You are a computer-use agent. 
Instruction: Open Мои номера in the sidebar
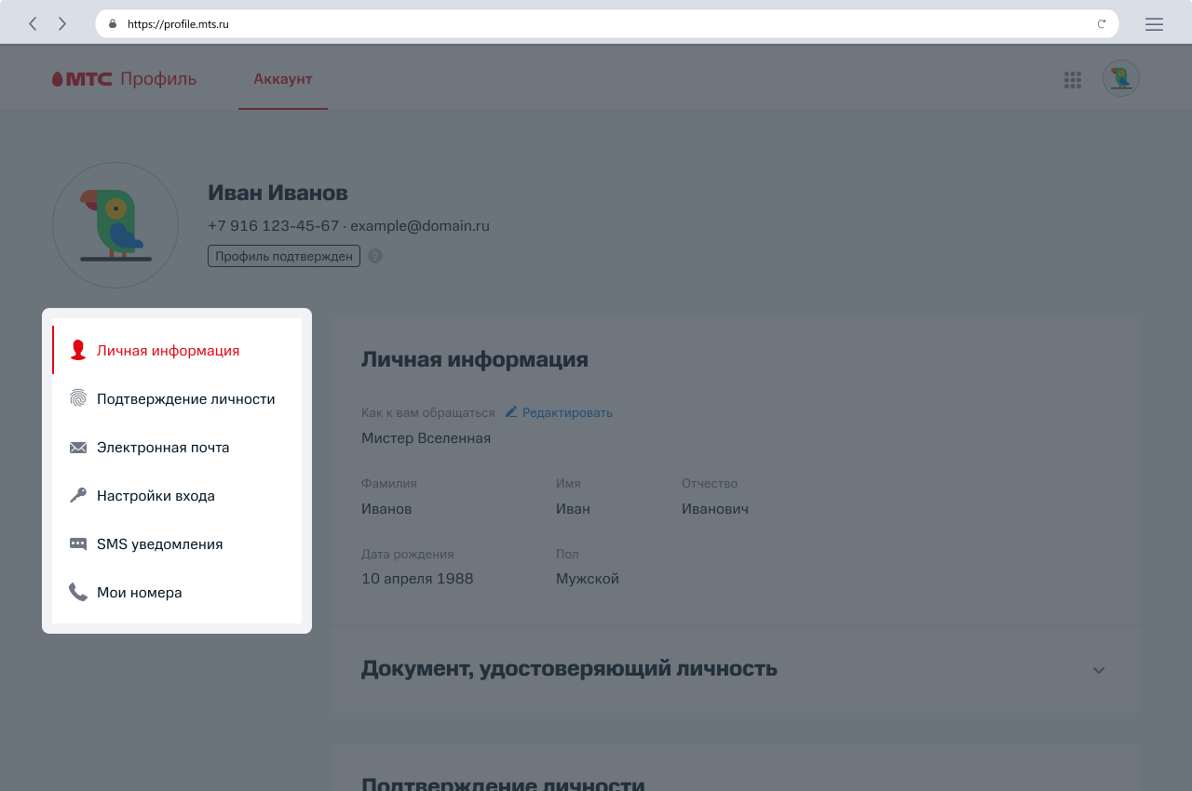point(177,592)
